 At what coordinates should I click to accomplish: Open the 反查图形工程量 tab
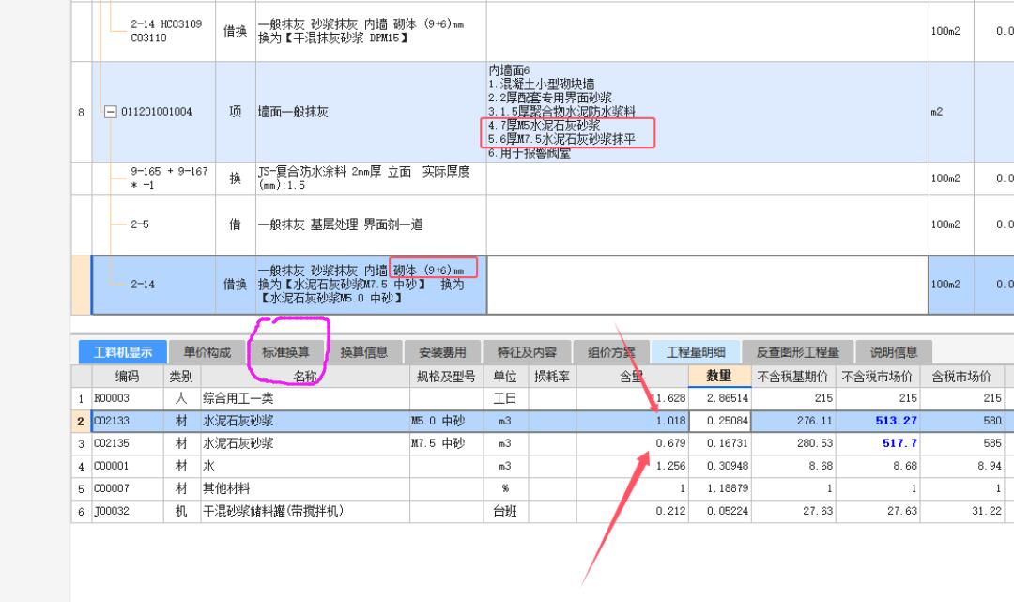point(798,352)
